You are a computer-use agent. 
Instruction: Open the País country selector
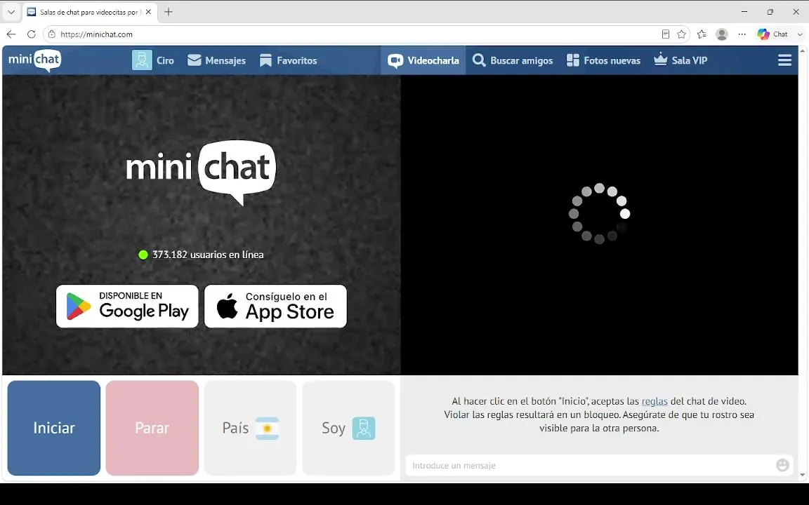click(x=250, y=428)
